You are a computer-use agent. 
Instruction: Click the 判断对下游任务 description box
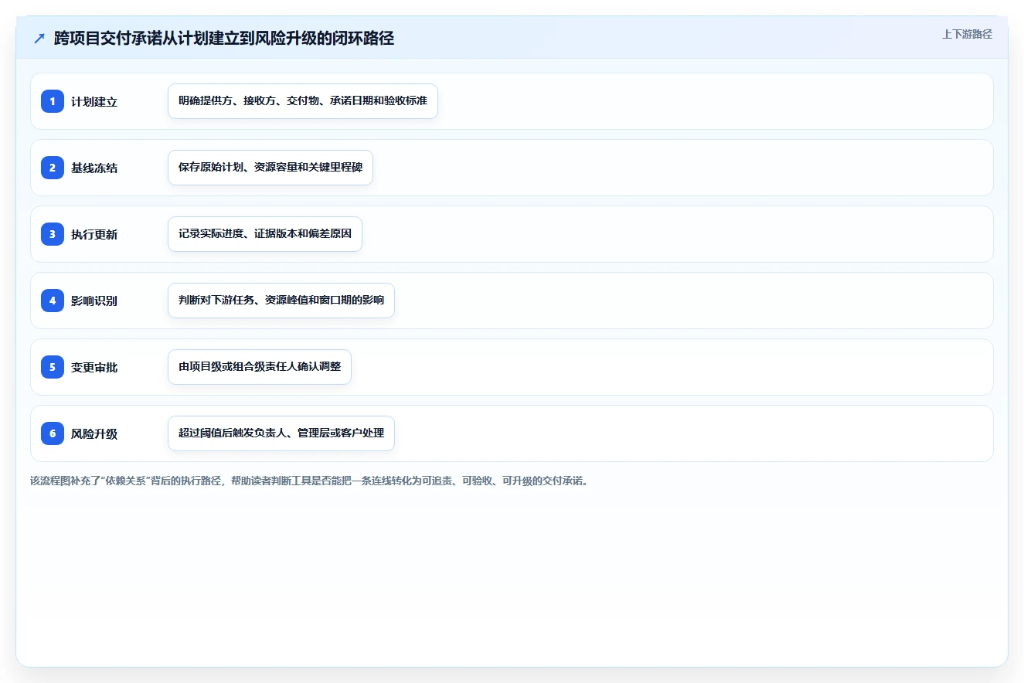281,301
